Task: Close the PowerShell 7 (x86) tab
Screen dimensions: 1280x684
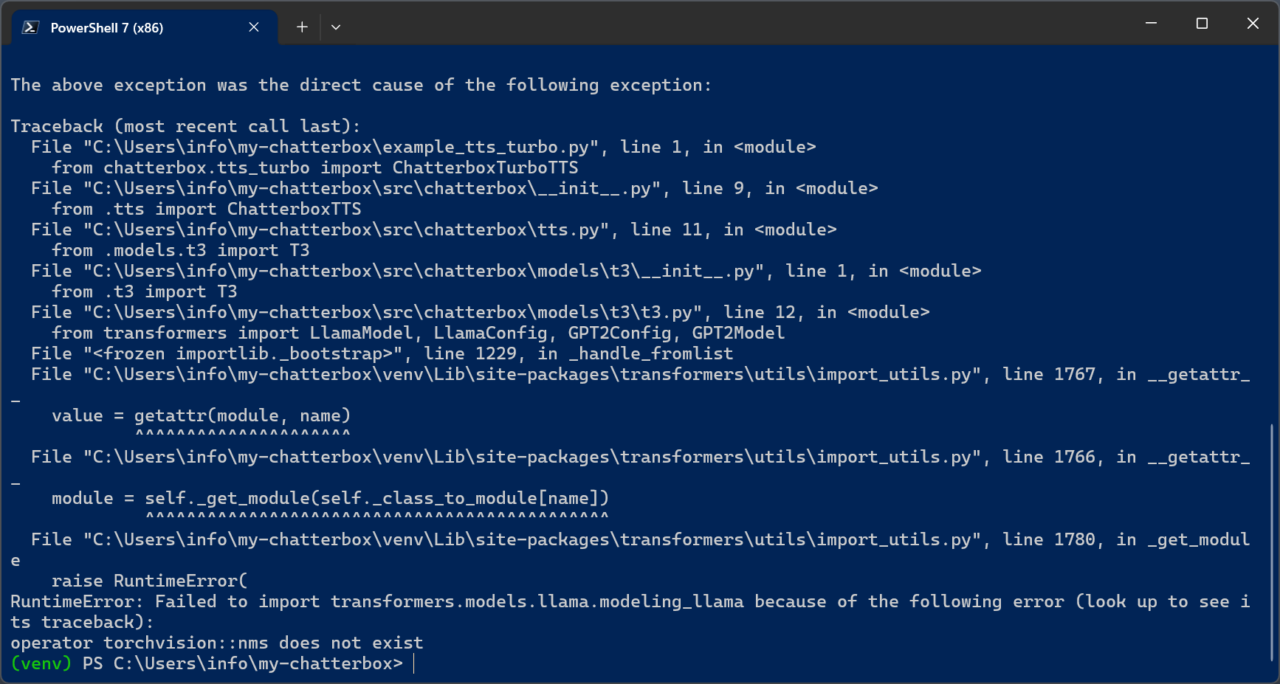Action: pos(254,27)
